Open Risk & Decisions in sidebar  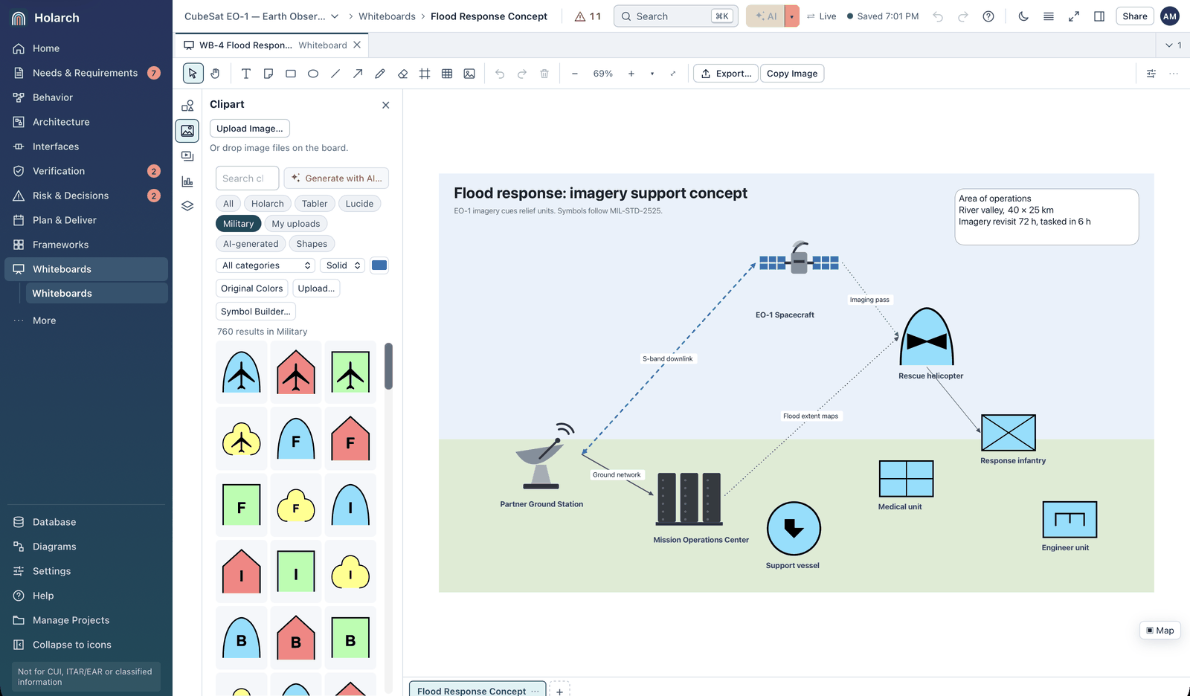[86, 196]
